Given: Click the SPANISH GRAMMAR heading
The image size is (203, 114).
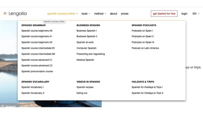Looking at the screenshot, I should pyautogui.click(x=33, y=25).
